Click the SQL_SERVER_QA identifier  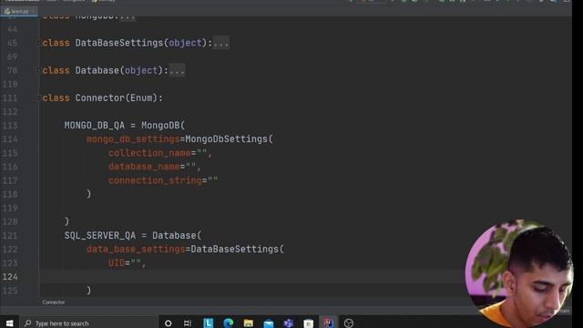[100, 235]
